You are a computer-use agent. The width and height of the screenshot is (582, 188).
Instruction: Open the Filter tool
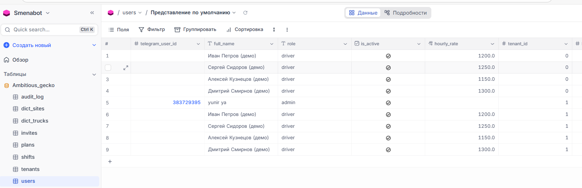[152, 30]
